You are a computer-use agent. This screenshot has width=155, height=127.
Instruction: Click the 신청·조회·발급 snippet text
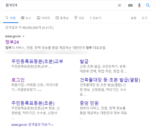pos(103,69)
